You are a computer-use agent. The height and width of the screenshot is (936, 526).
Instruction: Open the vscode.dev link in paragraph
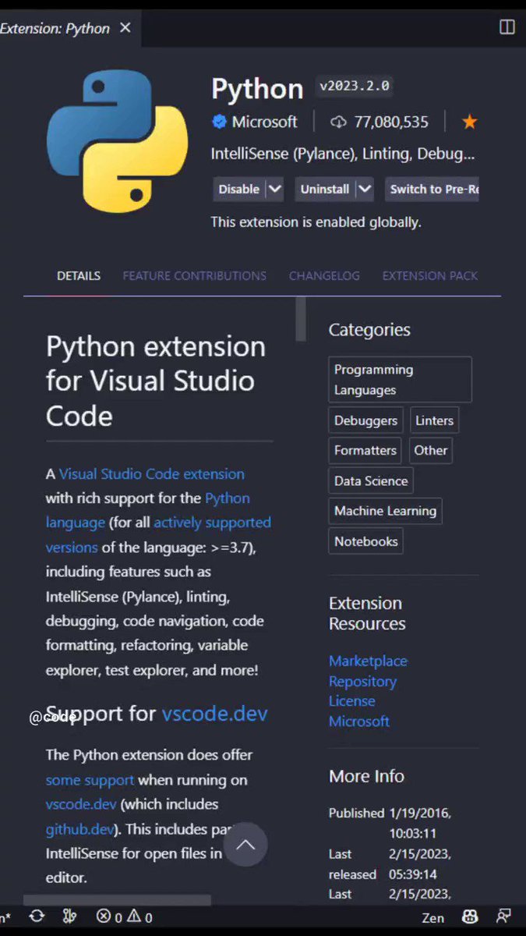pos(81,804)
